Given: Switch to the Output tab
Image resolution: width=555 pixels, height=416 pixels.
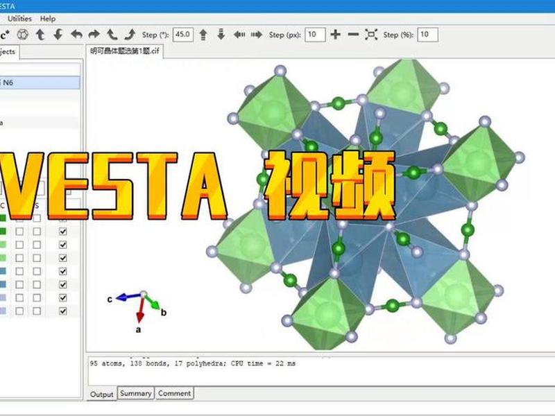Looking at the screenshot, I should tap(101, 394).
